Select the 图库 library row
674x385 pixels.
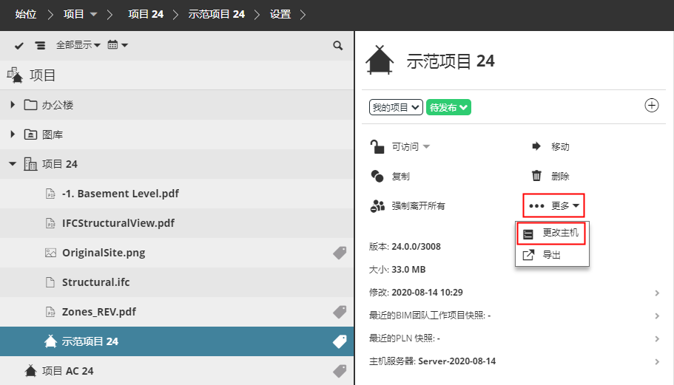(x=177, y=134)
